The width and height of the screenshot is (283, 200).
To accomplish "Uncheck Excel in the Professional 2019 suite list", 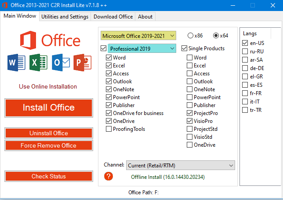I will click(109, 66).
